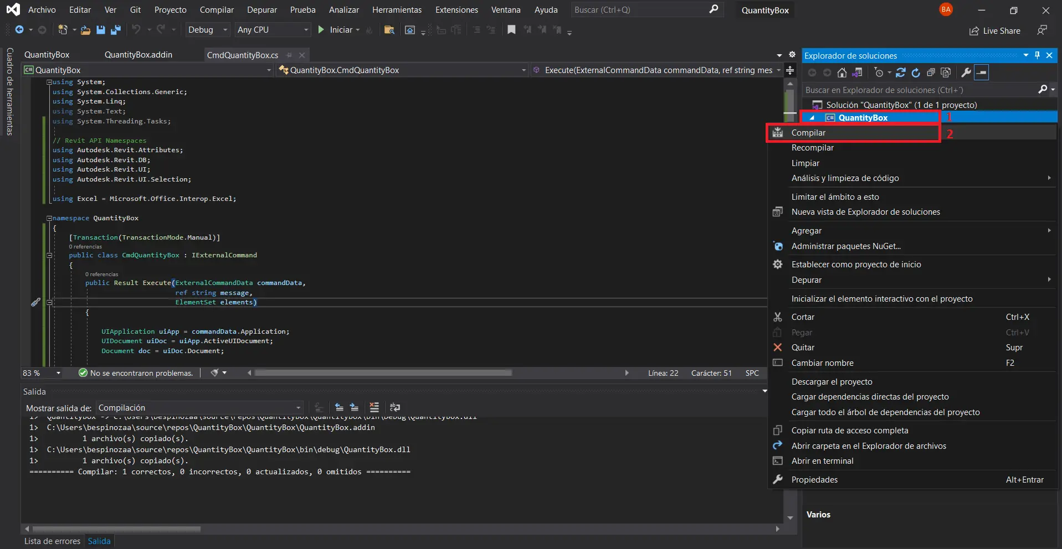The height and width of the screenshot is (549, 1062).
Task: Toggle auto-hide pin on Solution Explorer
Action: pyautogui.click(x=1038, y=55)
